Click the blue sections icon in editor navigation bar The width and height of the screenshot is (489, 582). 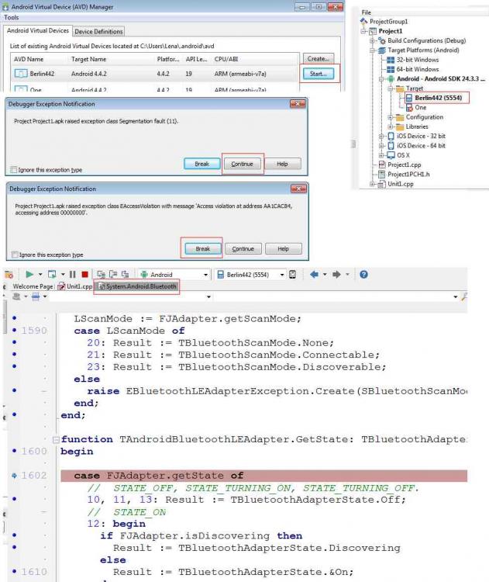36,296
